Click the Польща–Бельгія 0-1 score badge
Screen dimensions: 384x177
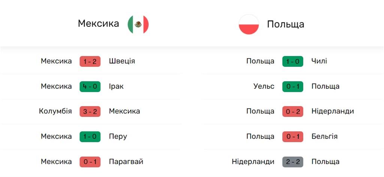(292, 137)
